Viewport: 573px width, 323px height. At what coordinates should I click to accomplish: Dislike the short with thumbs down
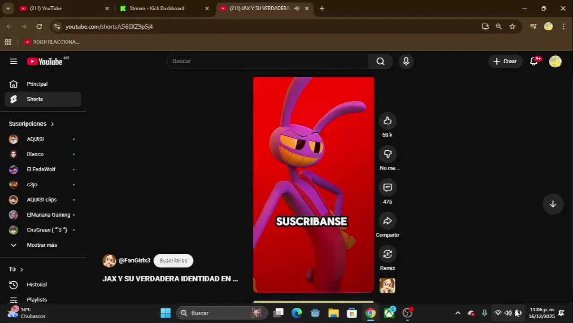pyautogui.click(x=387, y=154)
